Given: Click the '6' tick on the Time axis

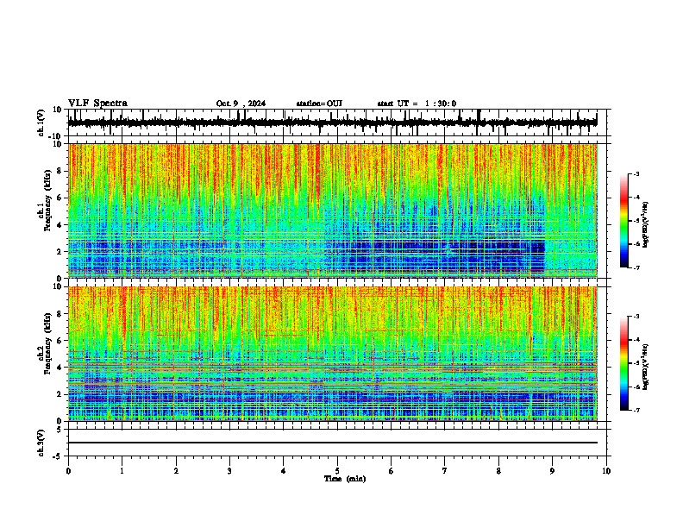Looking at the screenshot, I should (392, 470).
